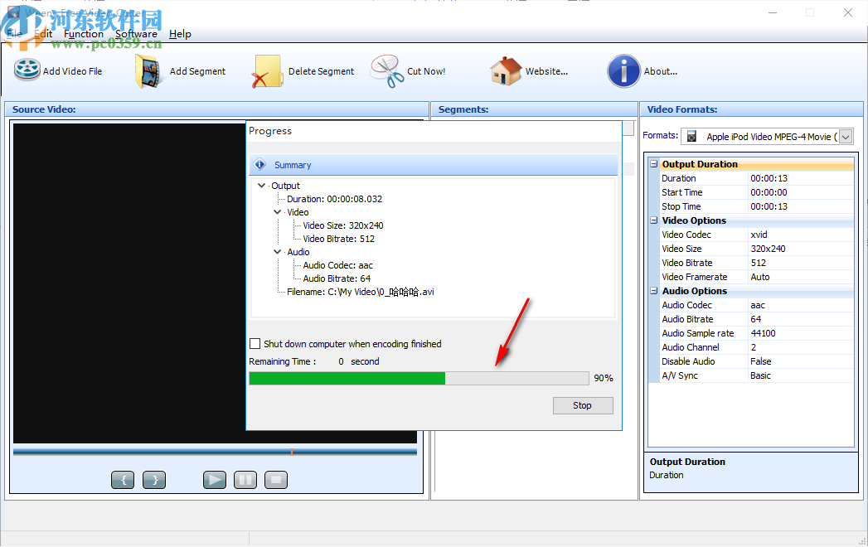Open the Software menu
The width and height of the screenshot is (868, 547).
[136, 34]
